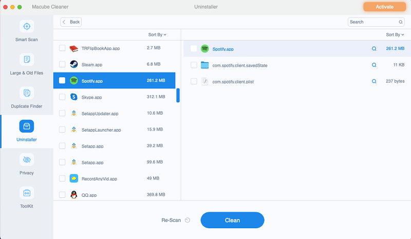Select Steam.app row name
Image resolution: width=411 pixels, height=239 pixels.
click(92, 65)
